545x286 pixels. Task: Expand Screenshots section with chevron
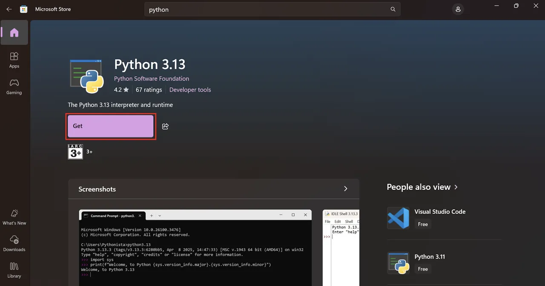coord(345,189)
